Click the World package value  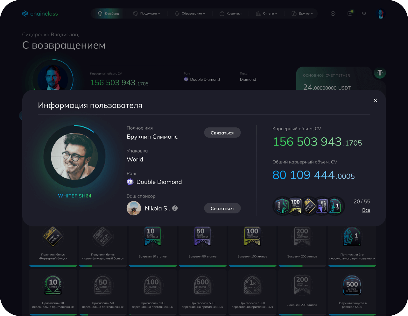pos(135,159)
